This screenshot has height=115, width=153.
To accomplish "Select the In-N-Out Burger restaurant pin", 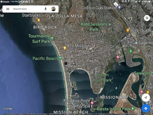I will click(128, 30).
